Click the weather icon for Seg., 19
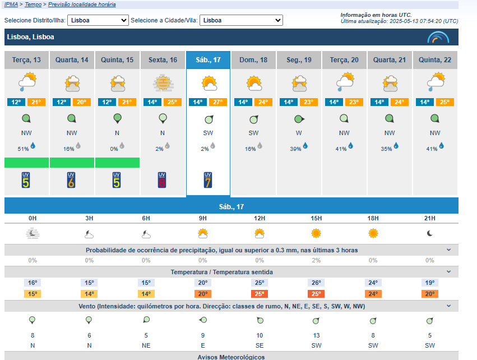The image size is (477, 360). click(x=299, y=84)
